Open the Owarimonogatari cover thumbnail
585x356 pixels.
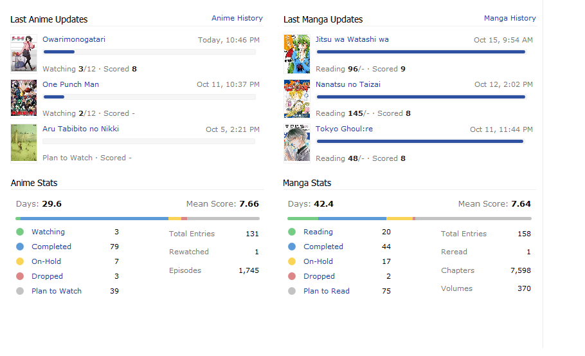[24, 53]
